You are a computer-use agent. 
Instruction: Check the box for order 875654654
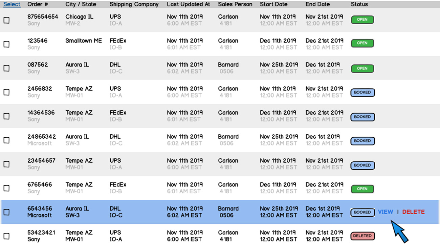point(6,20)
